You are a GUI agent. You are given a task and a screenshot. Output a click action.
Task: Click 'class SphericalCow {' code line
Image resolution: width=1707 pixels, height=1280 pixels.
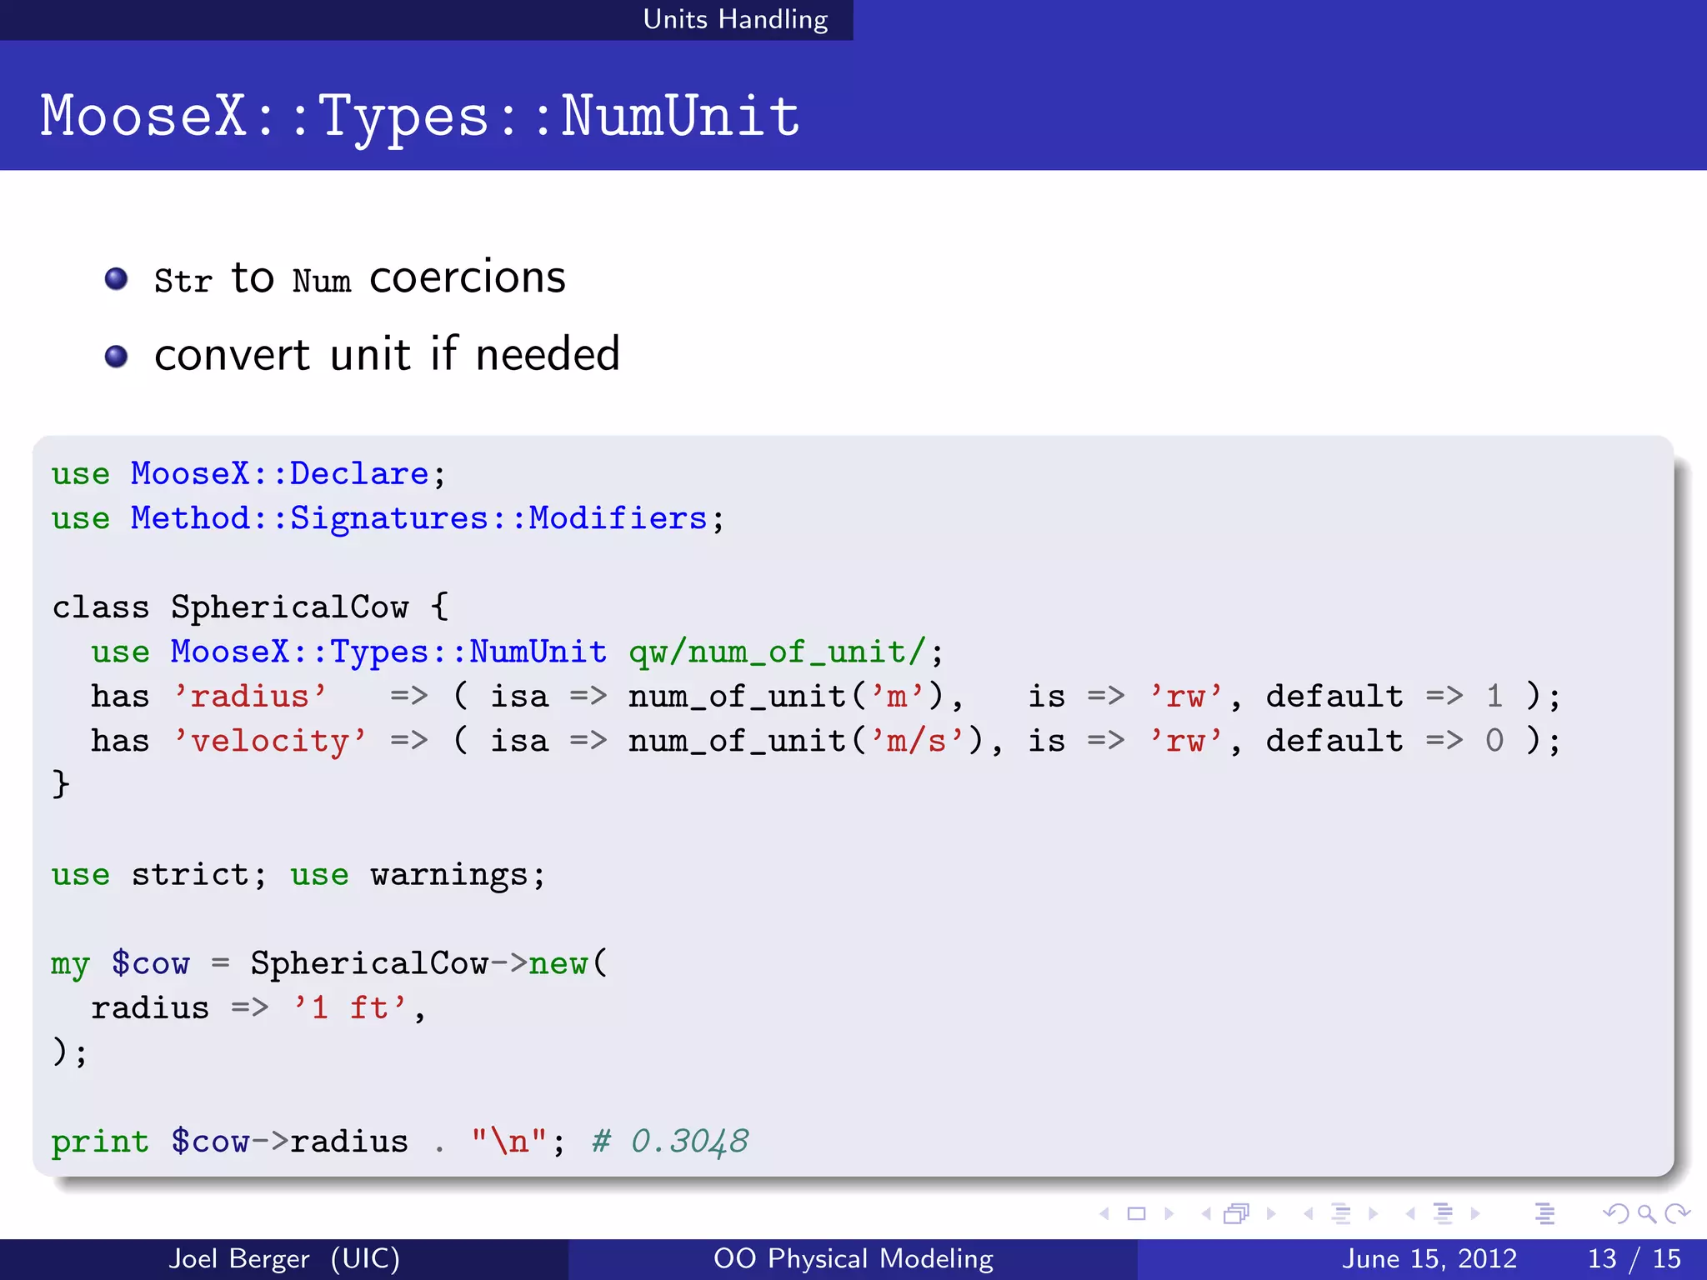click(x=251, y=607)
